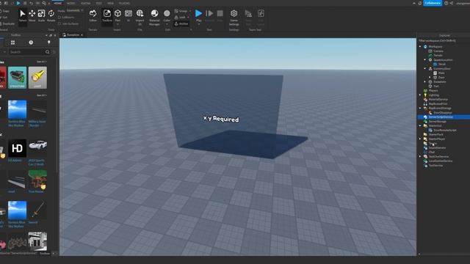
Task: Open the Play dropdown arrow
Action: pyautogui.click(x=198, y=24)
